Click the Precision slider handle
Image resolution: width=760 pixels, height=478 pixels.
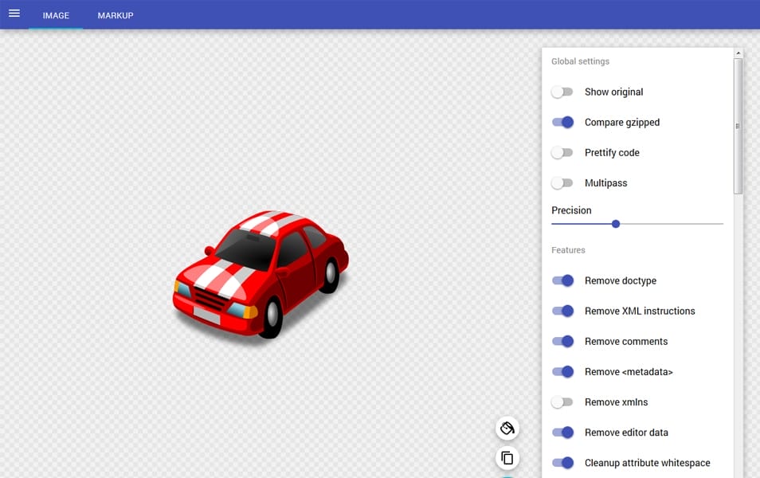click(616, 224)
